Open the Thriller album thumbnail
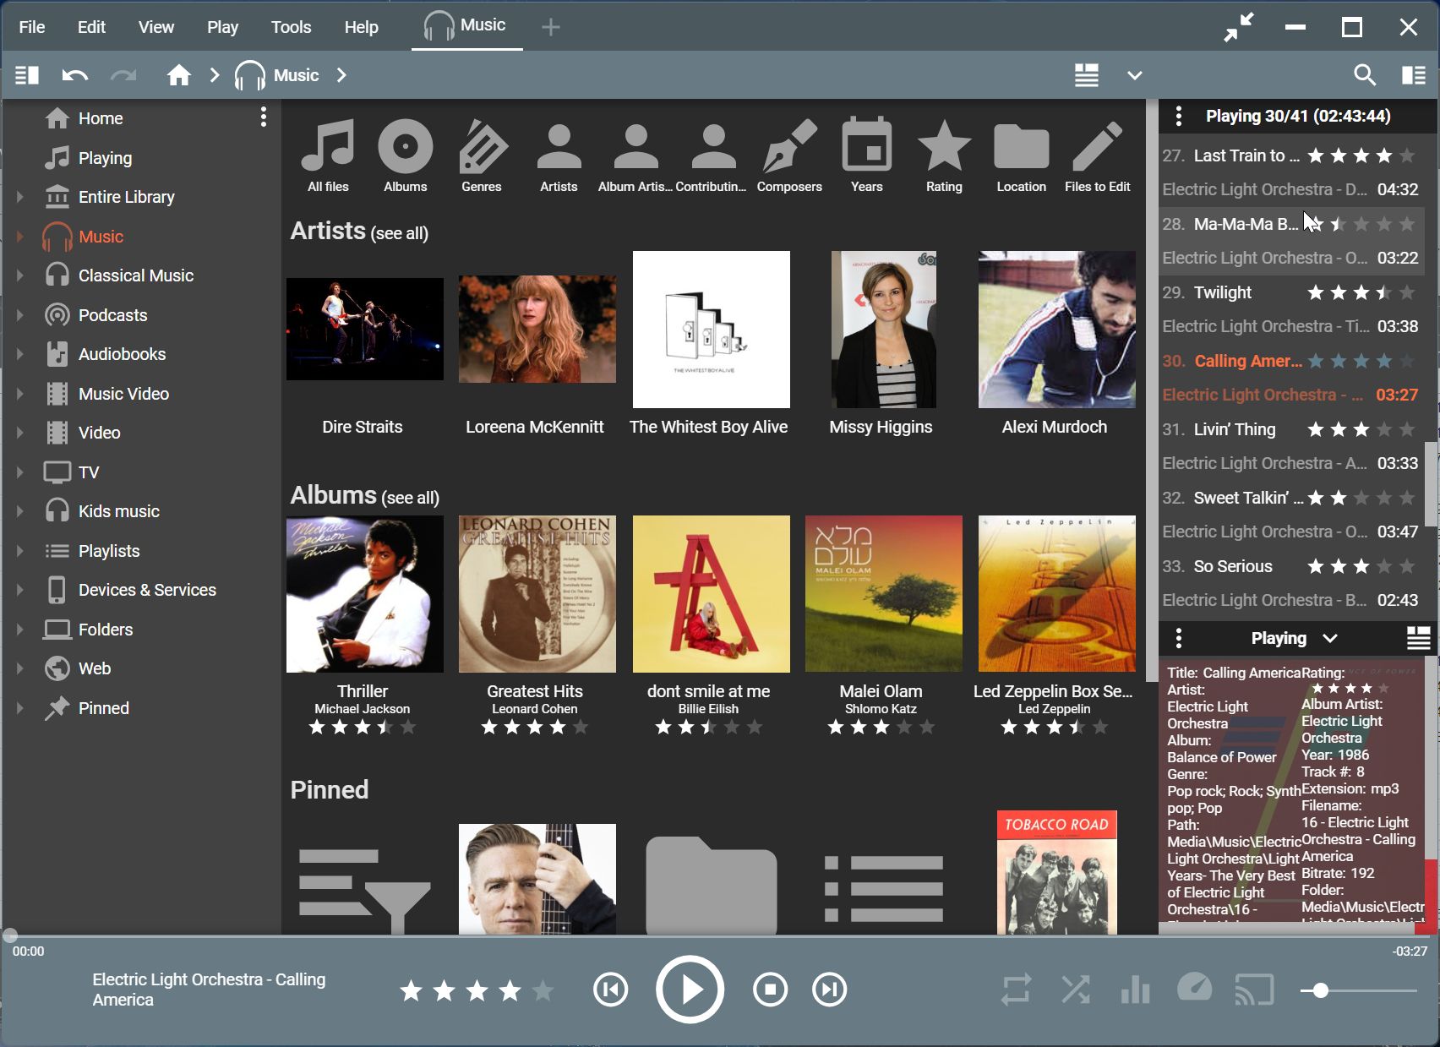This screenshot has width=1440, height=1047. click(365, 594)
